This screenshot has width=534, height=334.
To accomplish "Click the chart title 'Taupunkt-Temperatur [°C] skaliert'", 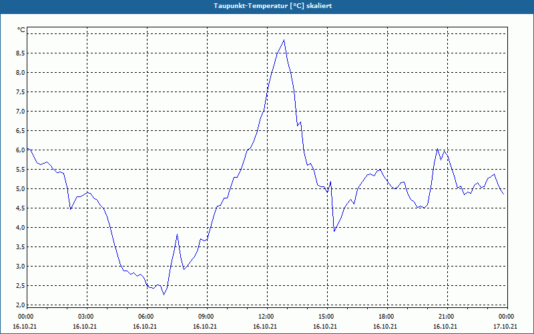I will pyautogui.click(x=273, y=6).
